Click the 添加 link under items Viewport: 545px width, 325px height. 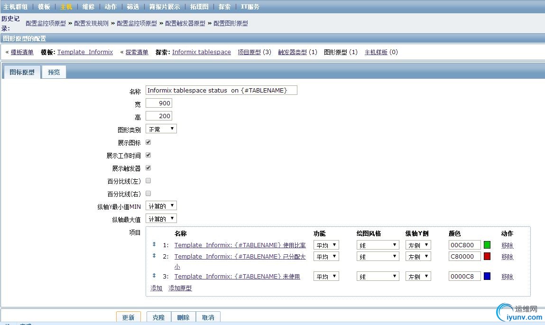(157, 288)
